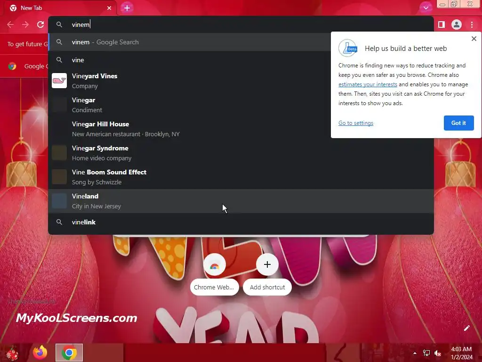Image resolution: width=482 pixels, height=362 pixels.
Task: Open Firefox from the taskbar
Action: [x=40, y=353]
